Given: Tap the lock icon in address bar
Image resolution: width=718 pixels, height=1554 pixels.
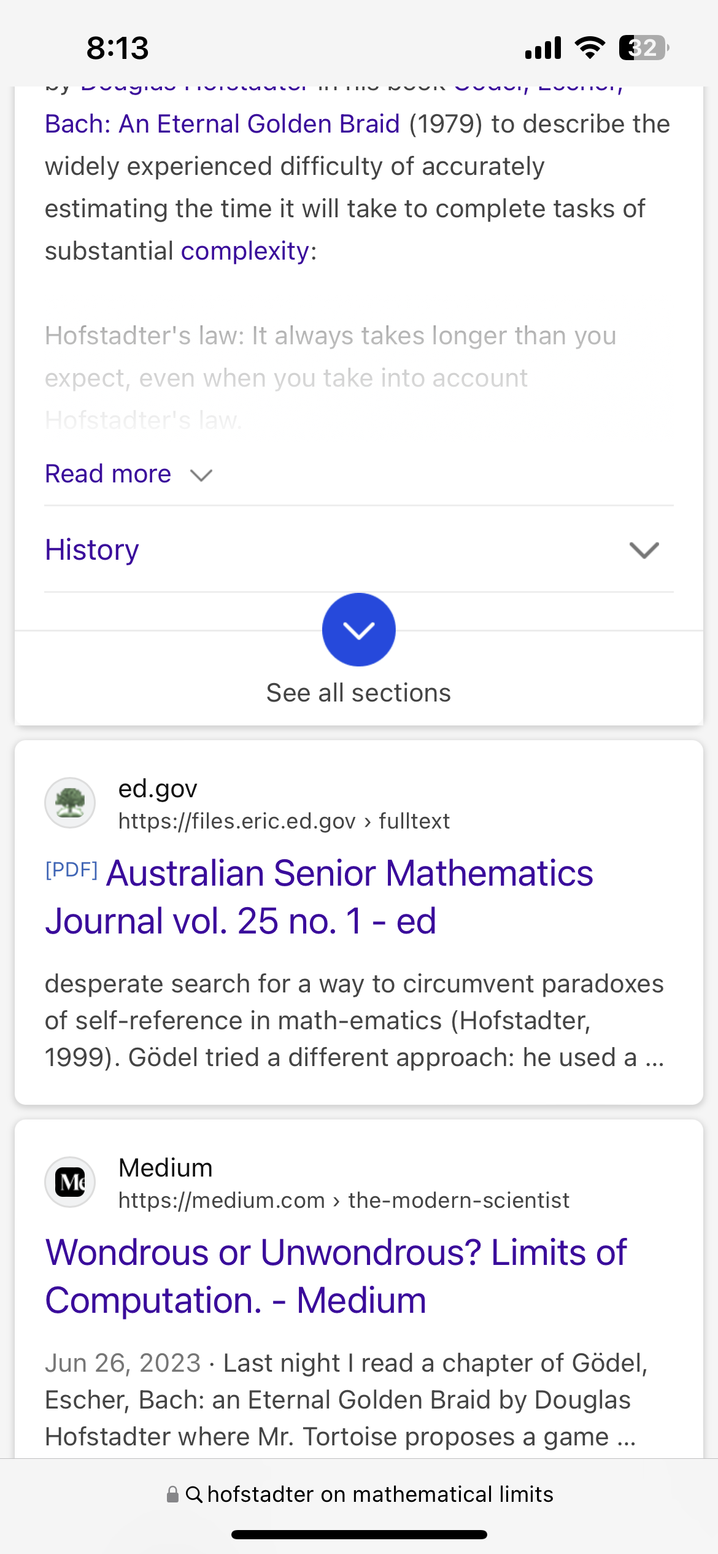Looking at the screenshot, I should click(173, 1494).
